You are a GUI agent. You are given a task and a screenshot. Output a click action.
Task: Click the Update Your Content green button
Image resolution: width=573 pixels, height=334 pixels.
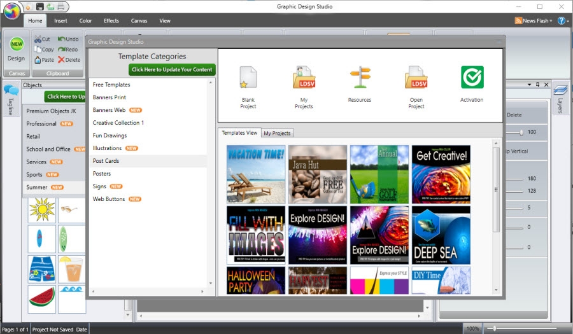(x=172, y=69)
